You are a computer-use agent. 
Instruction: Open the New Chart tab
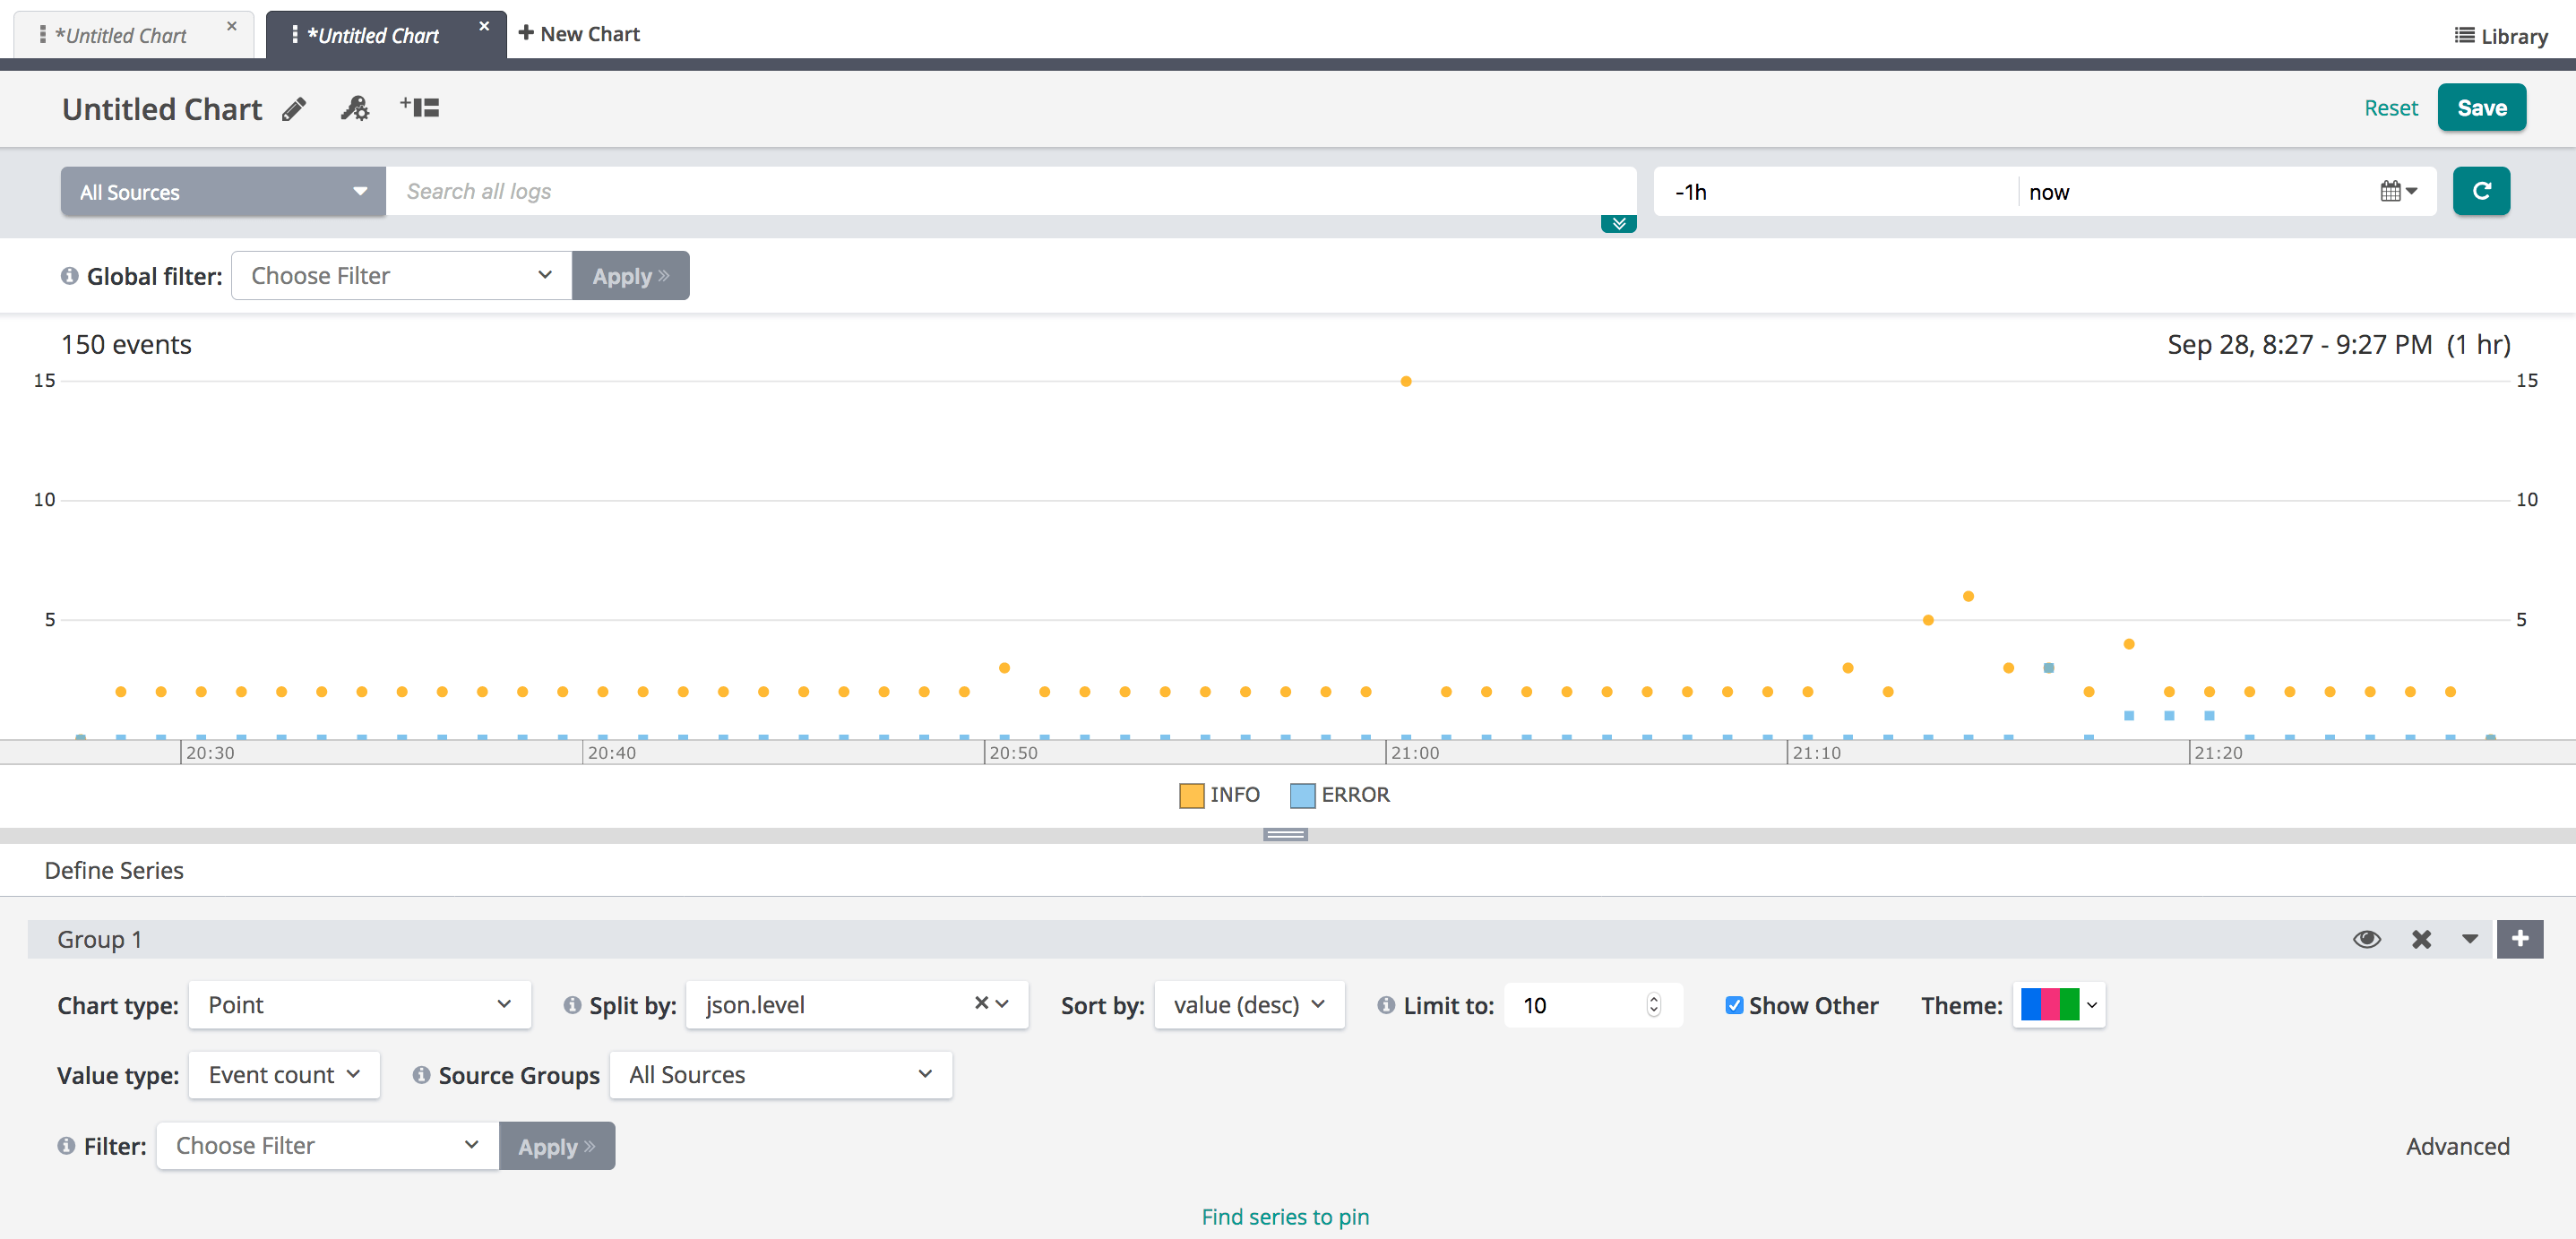[579, 34]
